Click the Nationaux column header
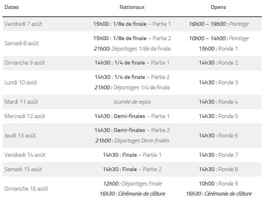The width and height of the screenshot is (264, 202). 132,7
